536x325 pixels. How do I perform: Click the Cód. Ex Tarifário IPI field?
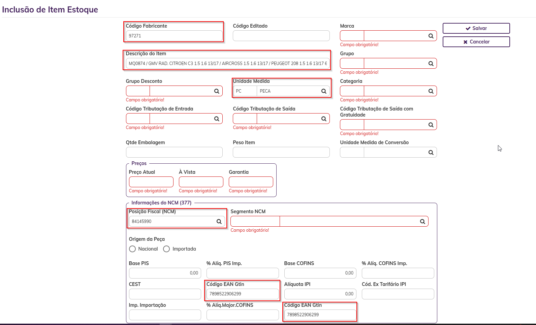click(398, 294)
